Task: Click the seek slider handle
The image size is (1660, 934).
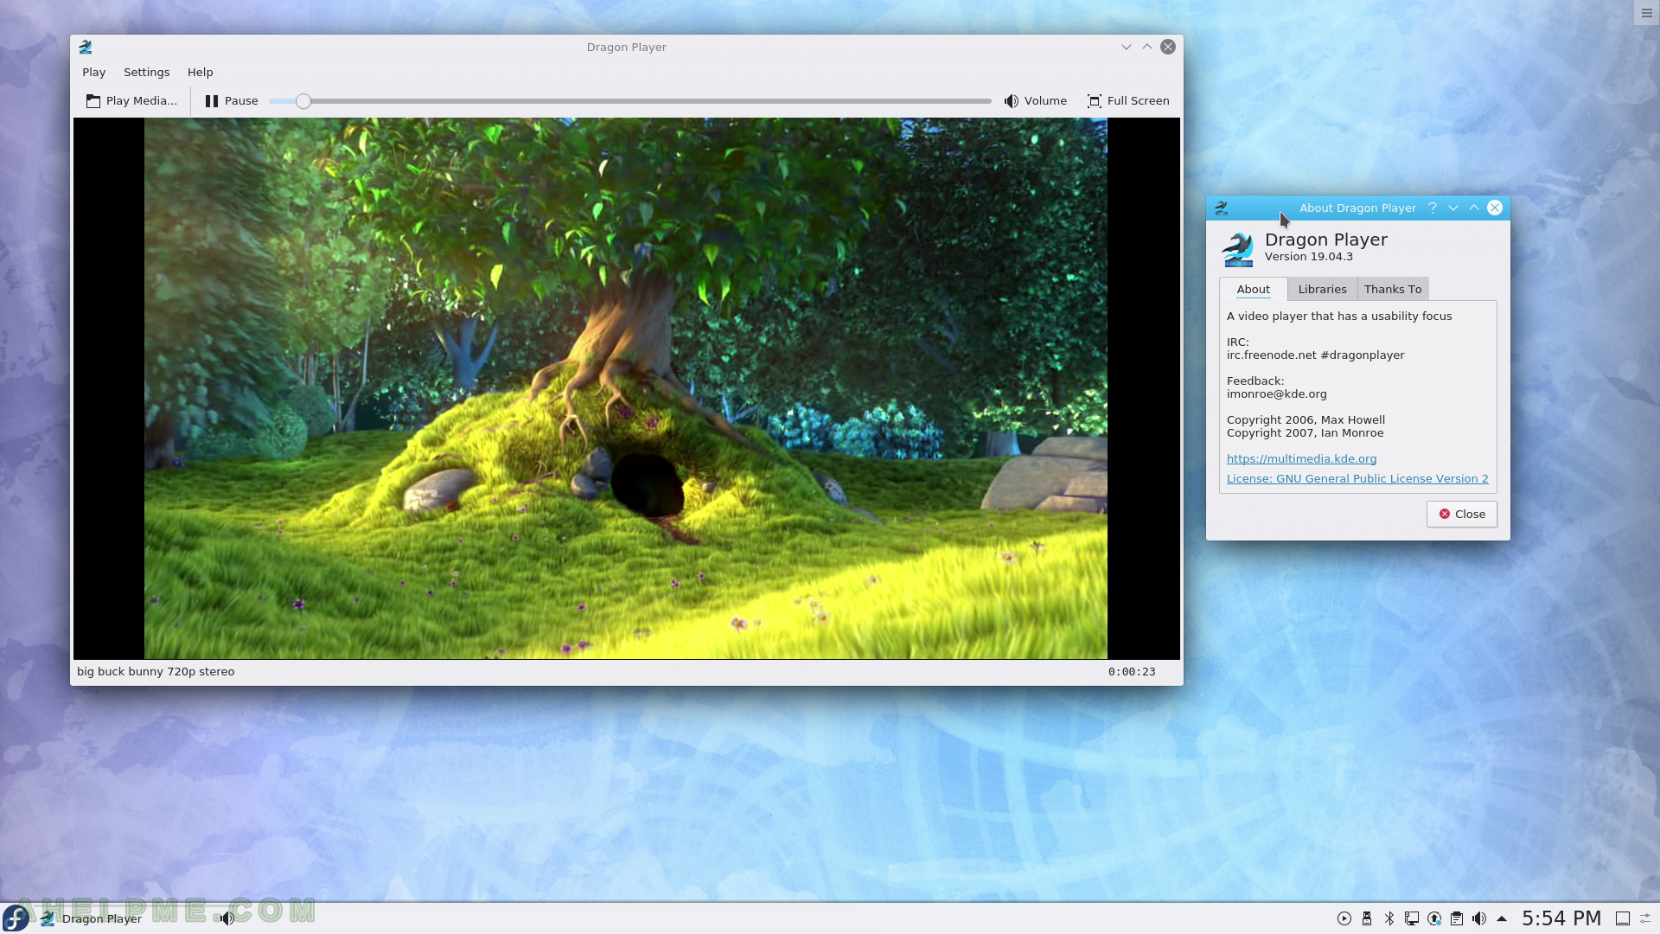Action: point(303,101)
